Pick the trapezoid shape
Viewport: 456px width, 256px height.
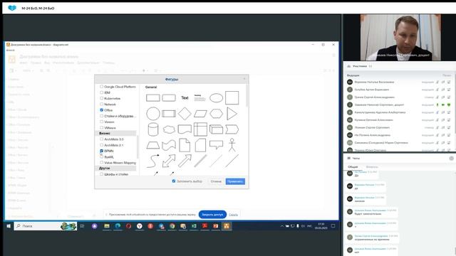pos(153,145)
